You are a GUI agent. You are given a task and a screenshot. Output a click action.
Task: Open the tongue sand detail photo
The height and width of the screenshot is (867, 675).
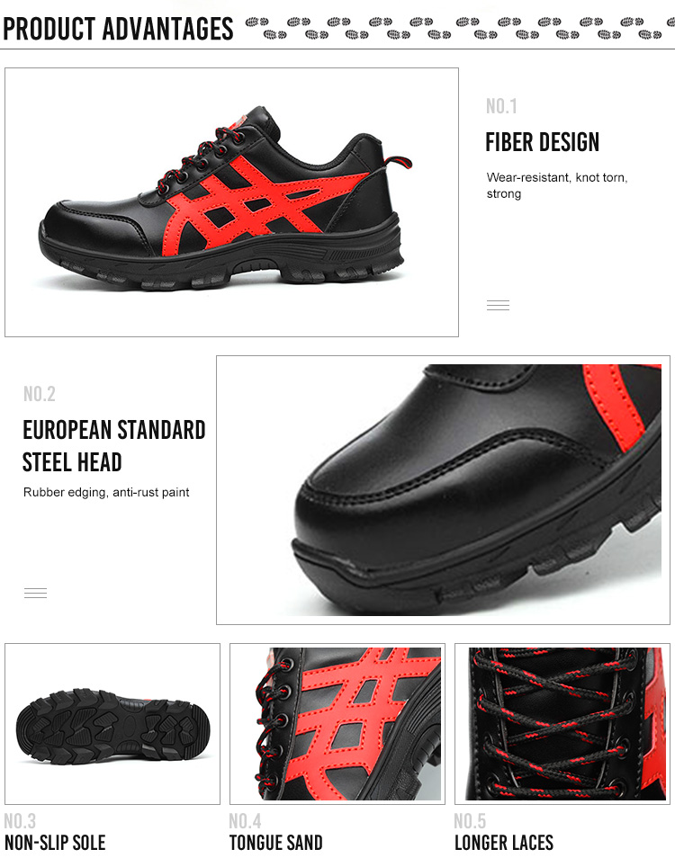(x=337, y=724)
